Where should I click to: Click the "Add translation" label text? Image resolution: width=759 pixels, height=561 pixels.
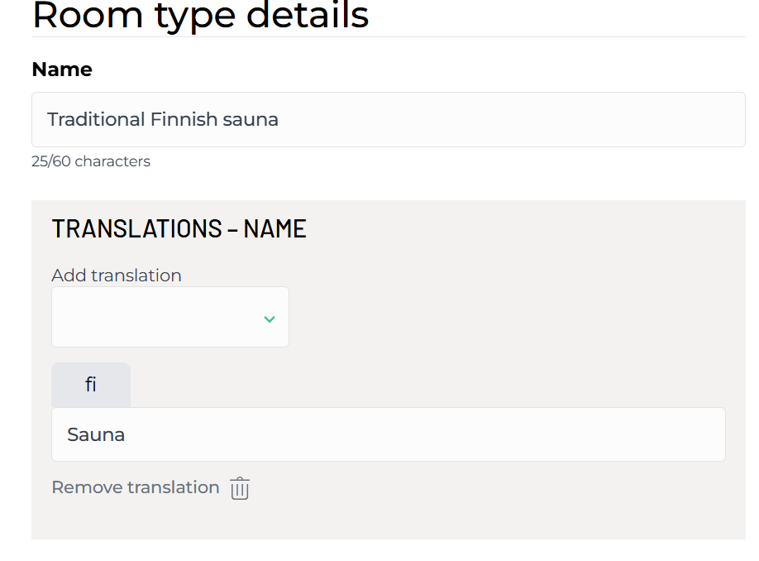coord(117,275)
